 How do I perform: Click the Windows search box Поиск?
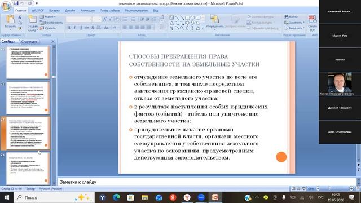click(x=54, y=197)
